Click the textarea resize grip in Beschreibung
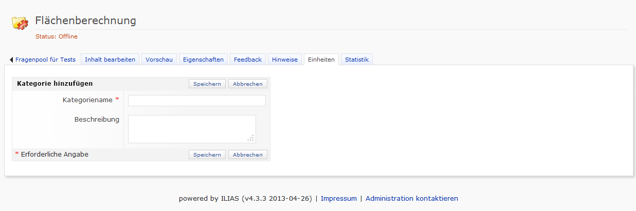The width and height of the screenshot is (636, 211). coord(251,138)
